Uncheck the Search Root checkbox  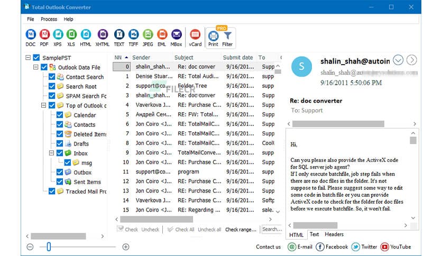[x=52, y=86]
